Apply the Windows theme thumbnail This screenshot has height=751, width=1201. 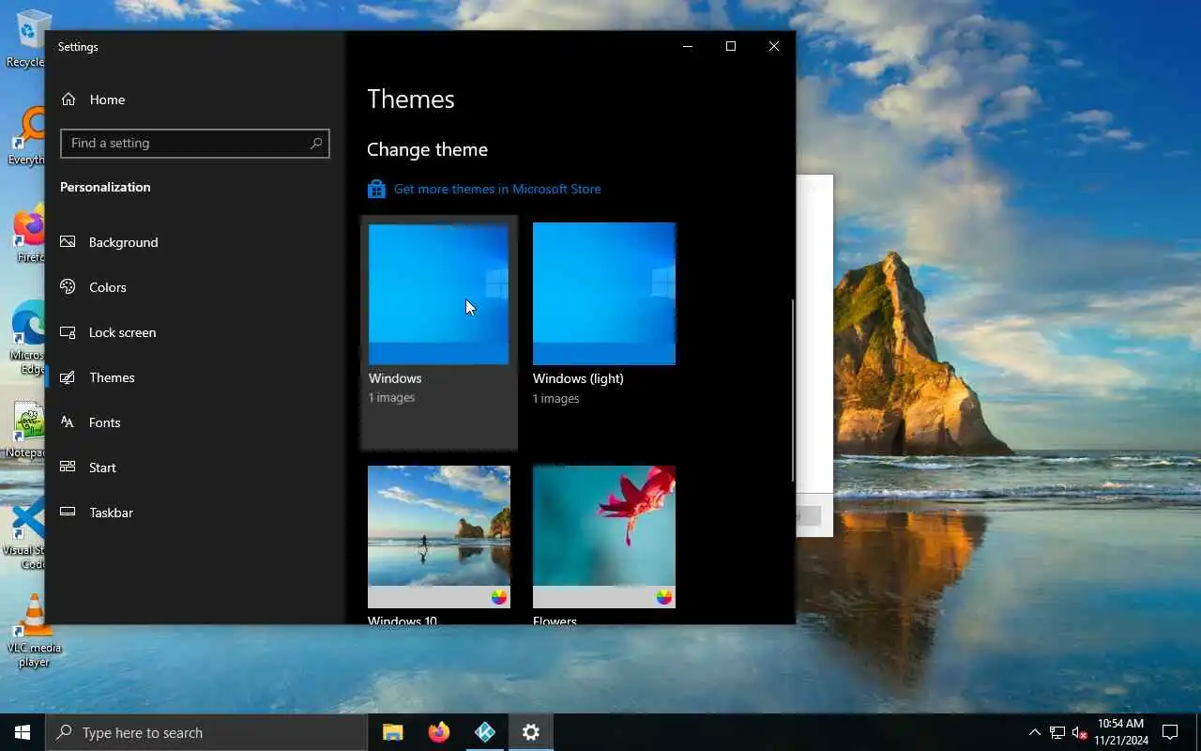tap(438, 294)
